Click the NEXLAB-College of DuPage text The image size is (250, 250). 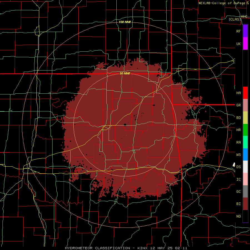click(x=222, y=3)
